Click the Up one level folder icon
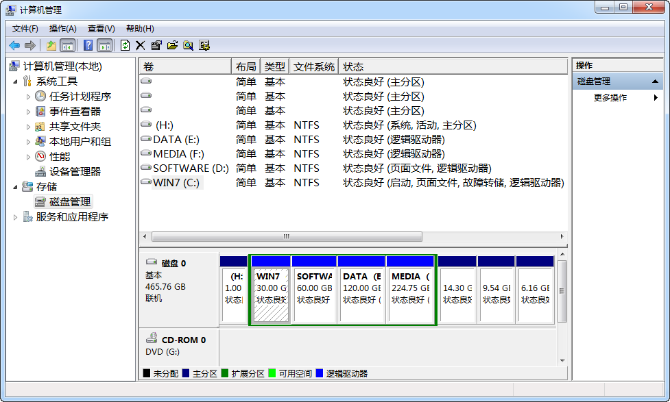670x402 pixels. [x=51, y=45]
